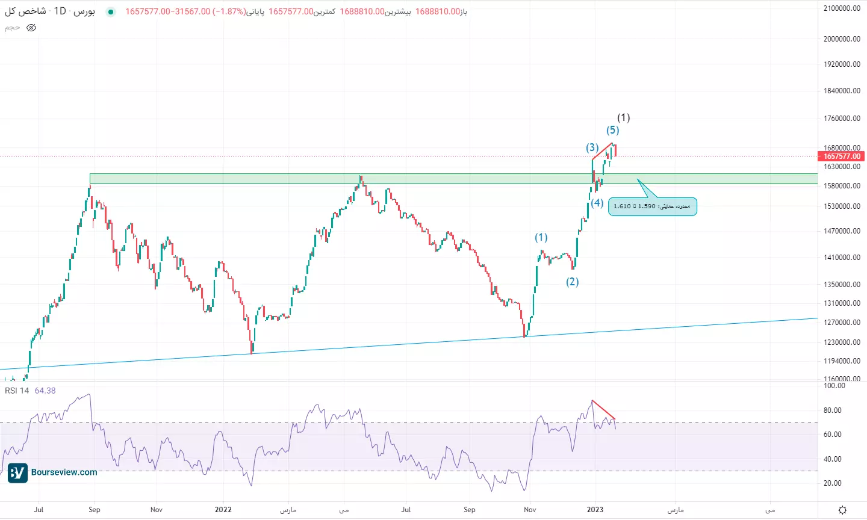Click the بورس exchange label
Viewport: 867px width, 520px height.
click(84, 11)
